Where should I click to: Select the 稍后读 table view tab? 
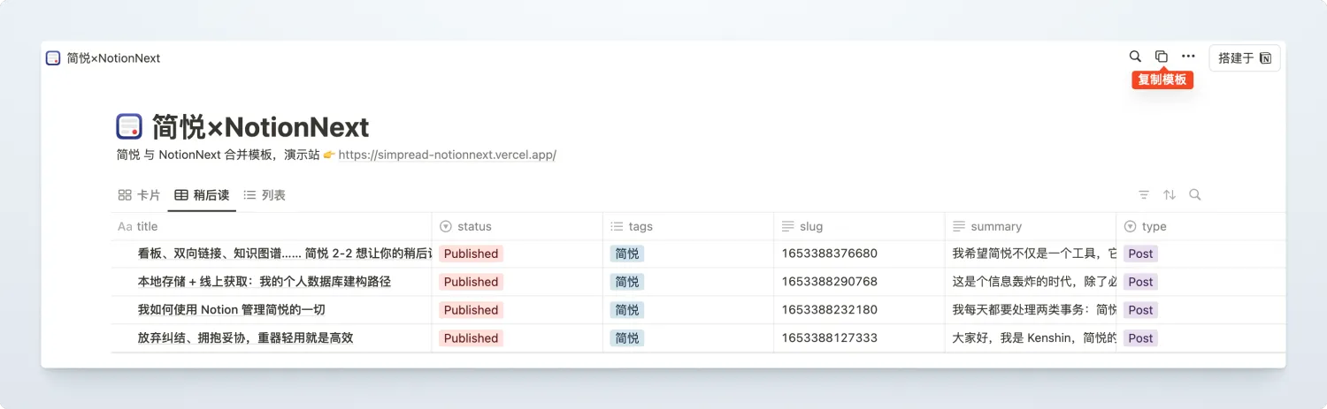[202, 195]
